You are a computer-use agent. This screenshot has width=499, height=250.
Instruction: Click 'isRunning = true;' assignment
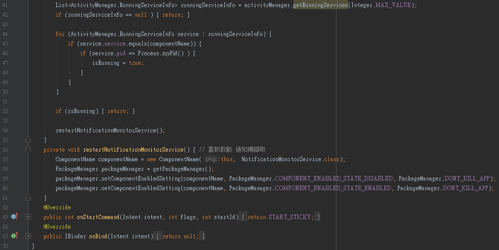[x=118, y=63]
